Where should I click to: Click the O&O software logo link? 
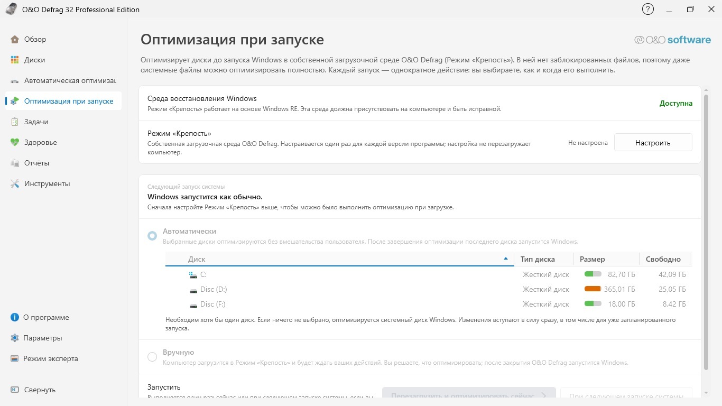click(672, 40)
